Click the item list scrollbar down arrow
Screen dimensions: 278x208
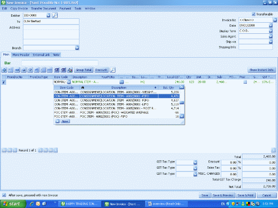182,116
